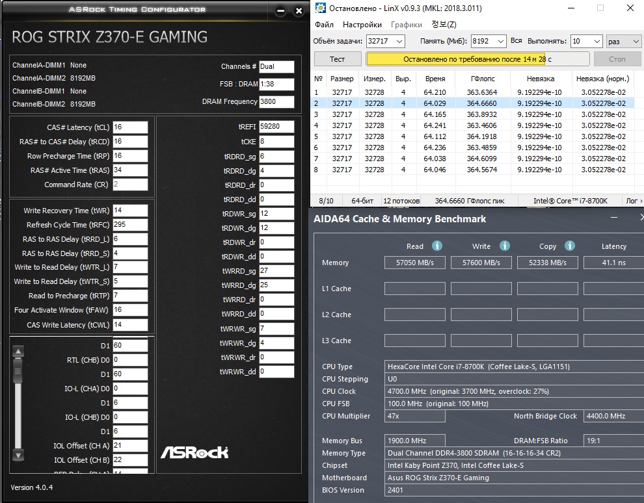
Task: Click the tWRRD_sg value field
Action: [x=276, y=271]
